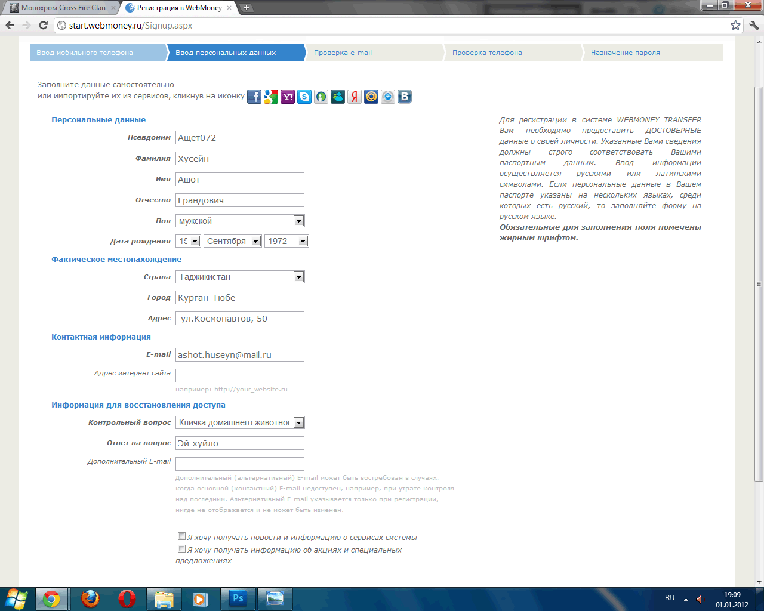
Task: Import data using the Yahoo icon
Action: [x=288, y=97]
